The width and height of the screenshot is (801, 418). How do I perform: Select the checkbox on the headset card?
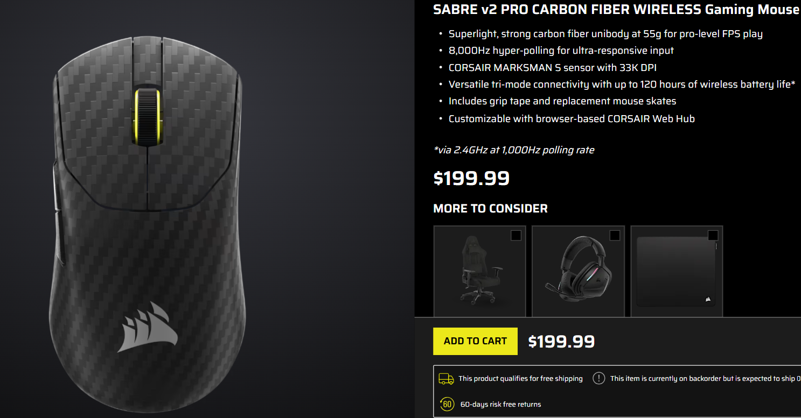click(615, 235)
